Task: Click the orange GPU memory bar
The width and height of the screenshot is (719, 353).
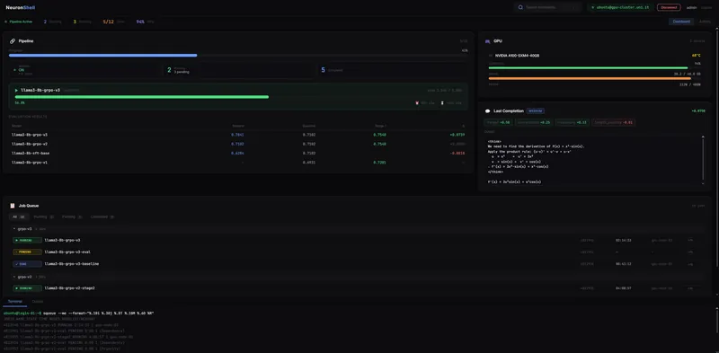Action: pyautogui.click(x=590, y=78)
